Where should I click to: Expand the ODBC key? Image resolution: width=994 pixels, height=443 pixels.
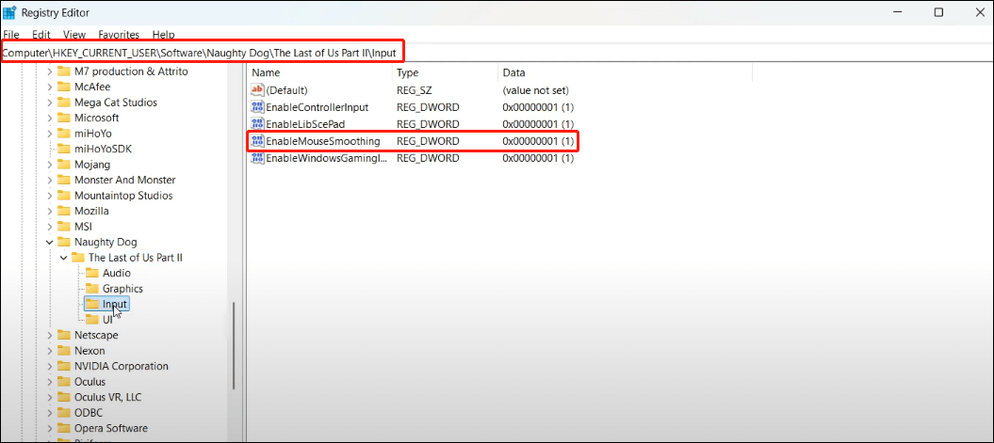(49, 413)
